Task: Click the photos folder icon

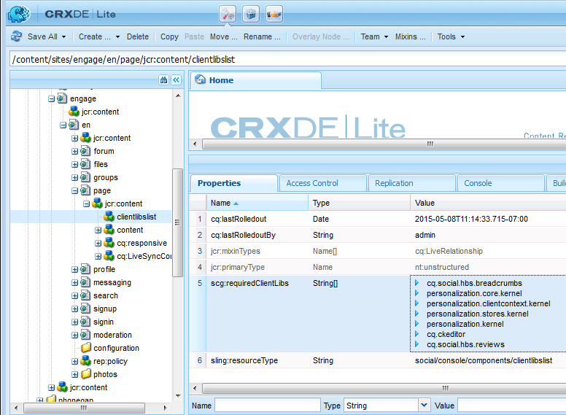Action: point(85,374)
